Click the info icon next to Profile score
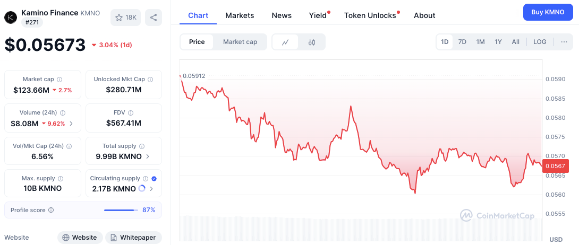Image resolution: width=579 pixels, height=245 pixels. pos(51,210)
